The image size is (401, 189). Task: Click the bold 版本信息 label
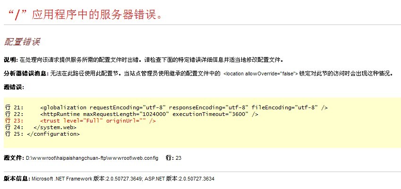click(17, 179)
